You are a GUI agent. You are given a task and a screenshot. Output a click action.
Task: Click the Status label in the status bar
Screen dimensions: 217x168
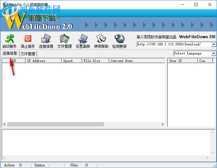[x=39, y=165]
